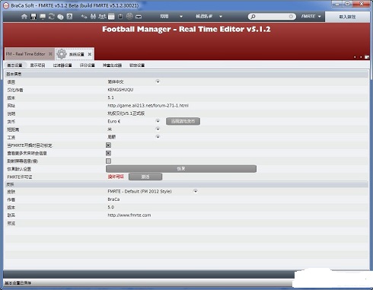Open Help with the question-mark icon
Image resolution: width=373 pixels, height=290 pixels.
[69, 17]
